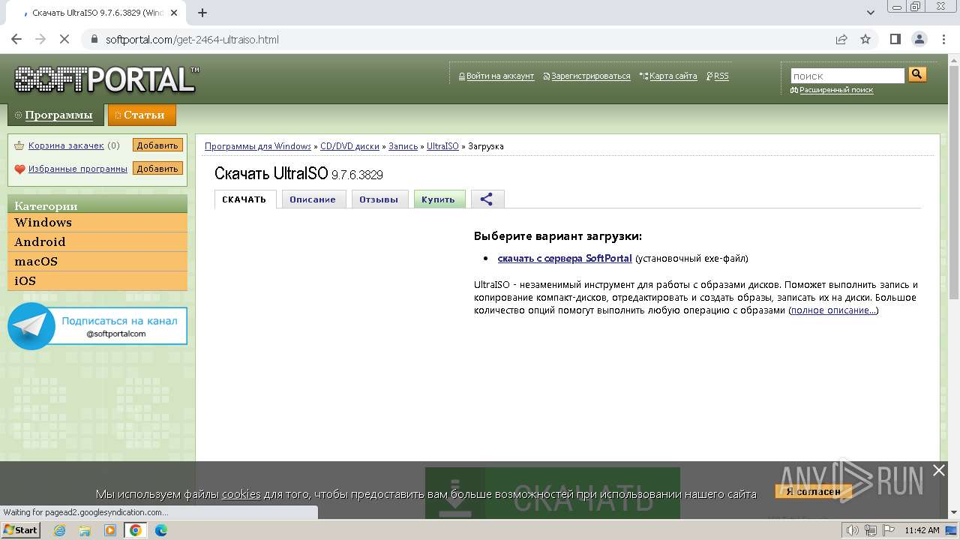This screenshot has width=960, height=540.
Task: Stop page loading with the X button
Action: click(64, 39)
